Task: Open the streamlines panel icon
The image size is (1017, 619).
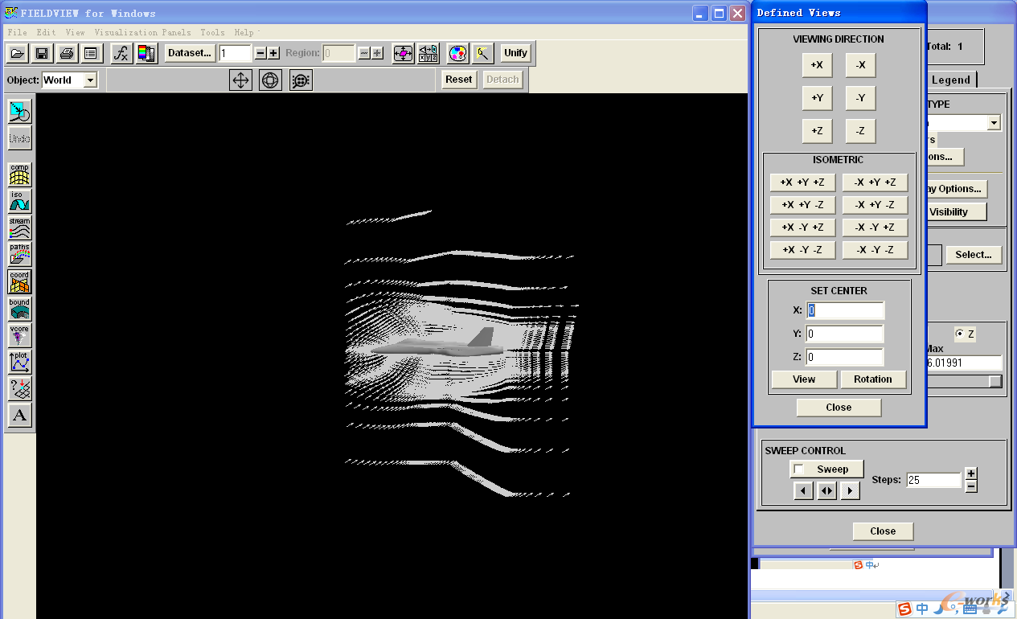Action: pyautogui.click(x=19, y=228)
